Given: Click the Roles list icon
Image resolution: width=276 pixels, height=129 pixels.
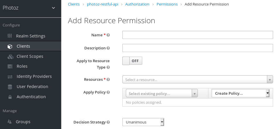Looking at the screenshot, I should pos(10,66).
